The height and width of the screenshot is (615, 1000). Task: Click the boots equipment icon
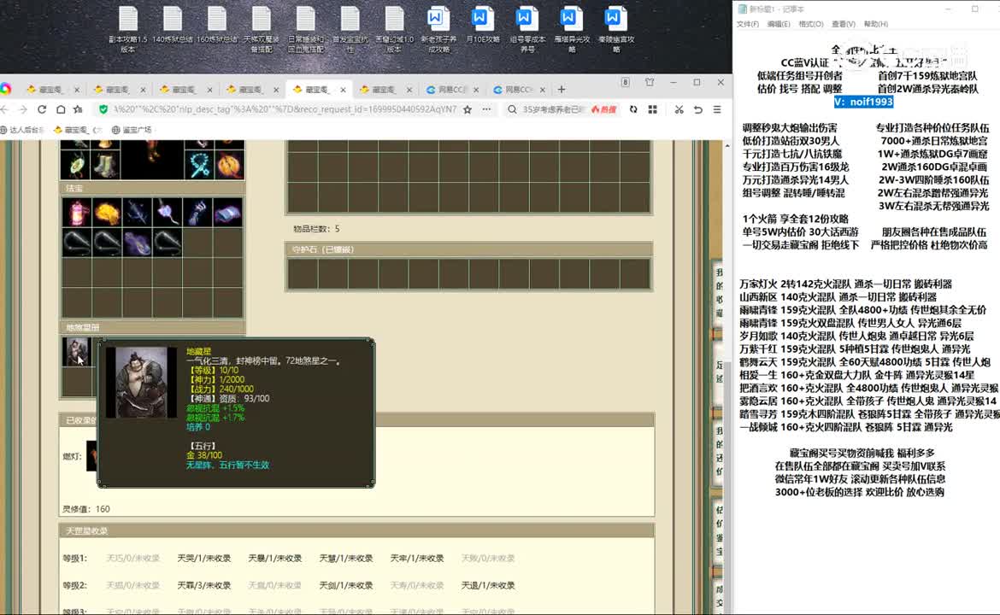pyautogui.click(x=107, y=166)
